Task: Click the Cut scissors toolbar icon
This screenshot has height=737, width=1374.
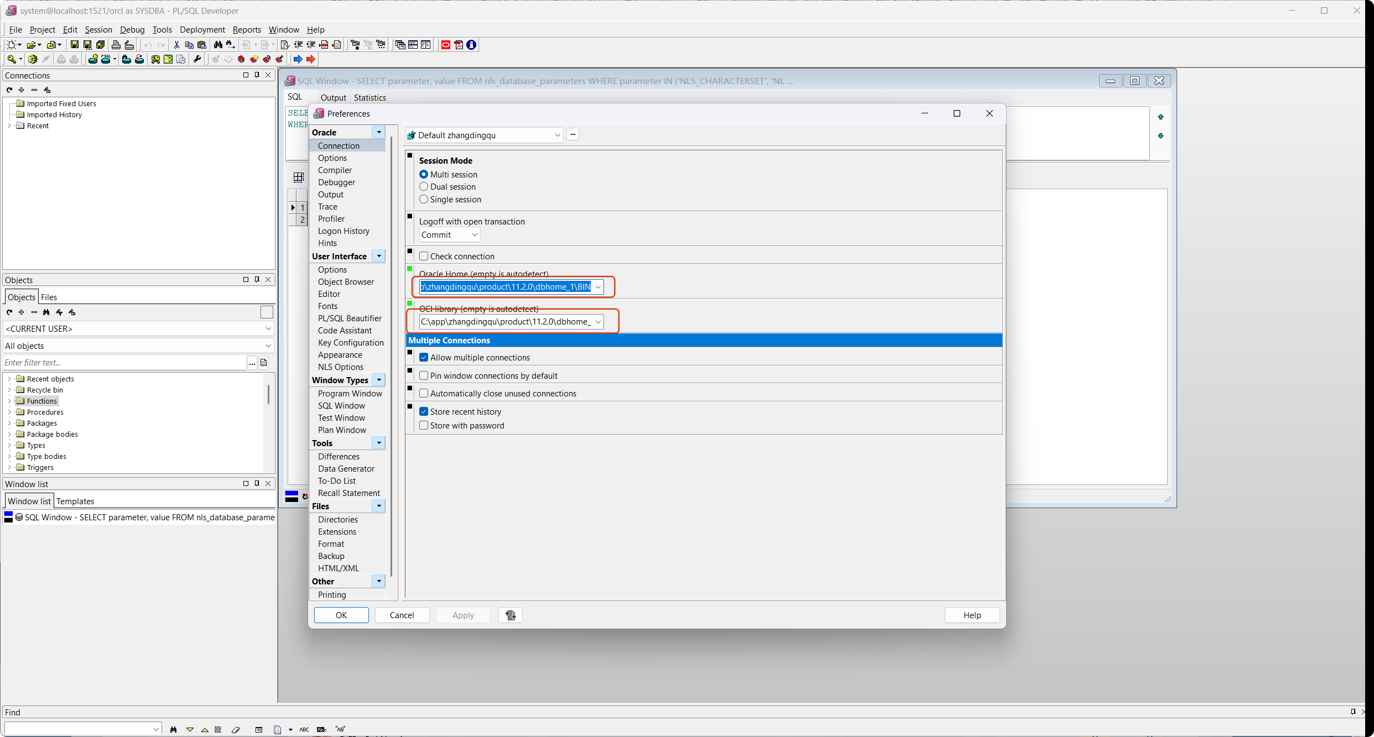Action: [176, 45]
